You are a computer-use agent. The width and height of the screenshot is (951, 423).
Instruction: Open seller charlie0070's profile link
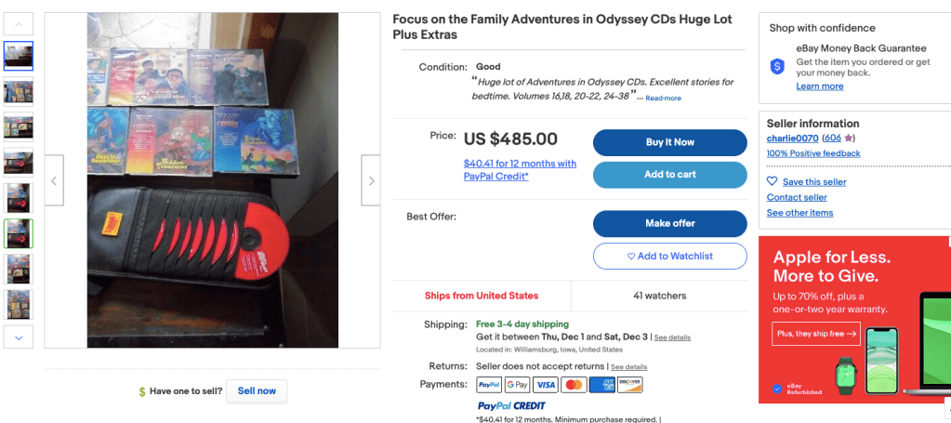(x=792, y=138)
